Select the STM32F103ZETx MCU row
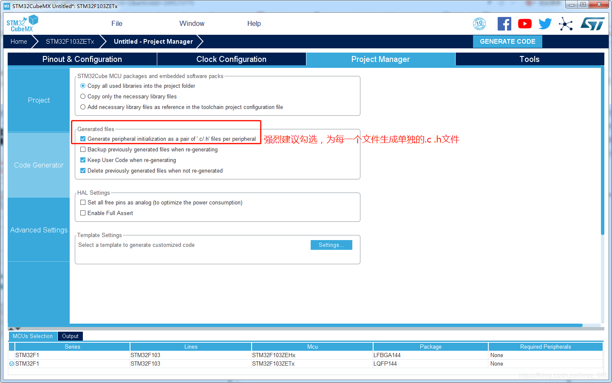Screen dimensions: 612x383 (x=306, y=363)
